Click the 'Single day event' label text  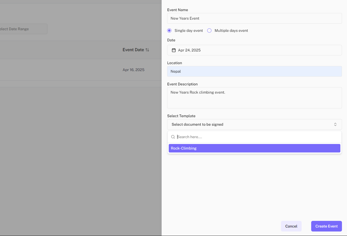(x=189, y=30)
